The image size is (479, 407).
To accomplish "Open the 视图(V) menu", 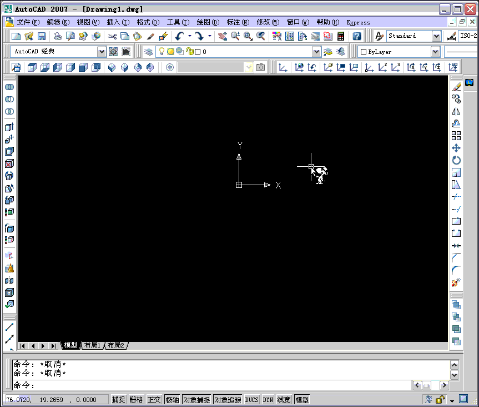I will [x=88, y=22].
